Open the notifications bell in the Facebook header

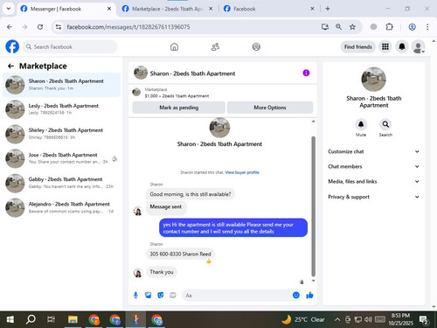point(402,46)
